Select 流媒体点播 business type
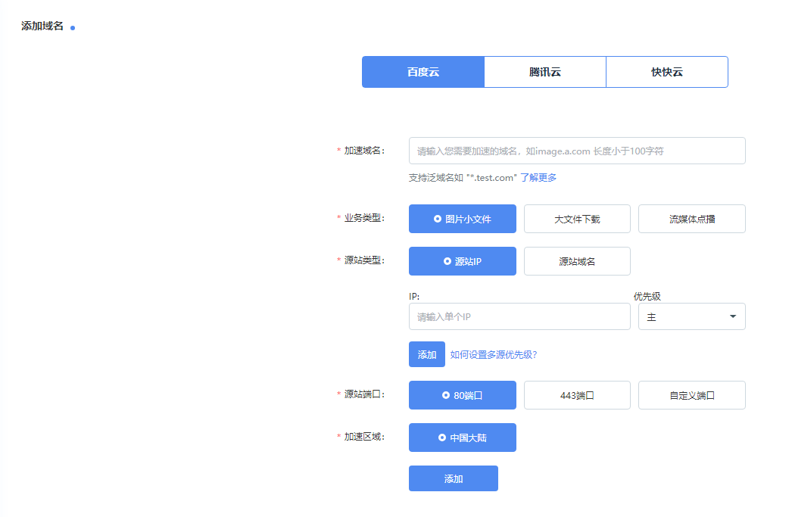Viewport: 792px width, 517px height. click(691, 219)
